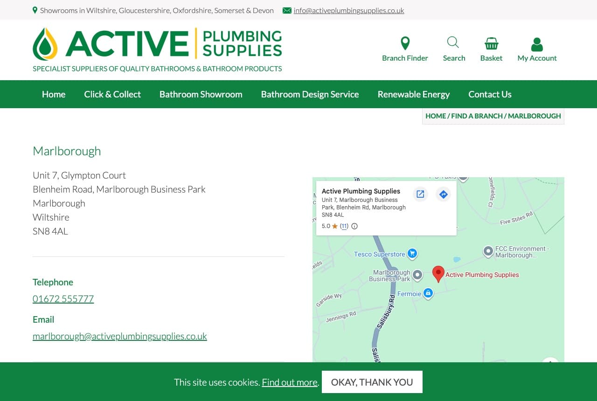Open the My Account person icon
This screenshot has height=401, width=597.
[537, 44]
